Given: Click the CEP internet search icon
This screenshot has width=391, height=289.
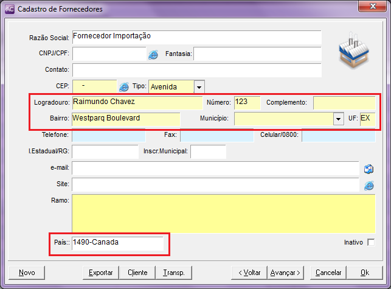Looking at the screenshot, I should point(124,87).
